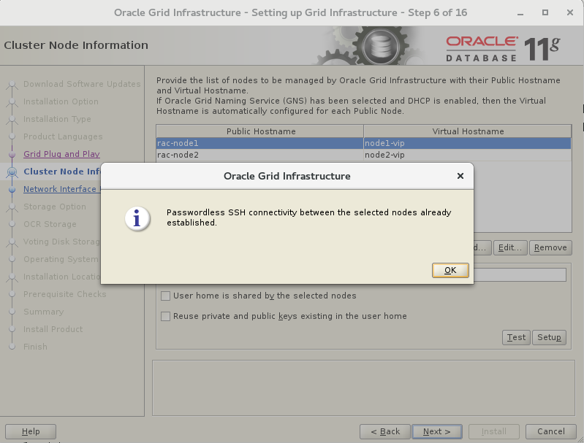
Task: Click the empty message area at the bottom
Action: 363,388
